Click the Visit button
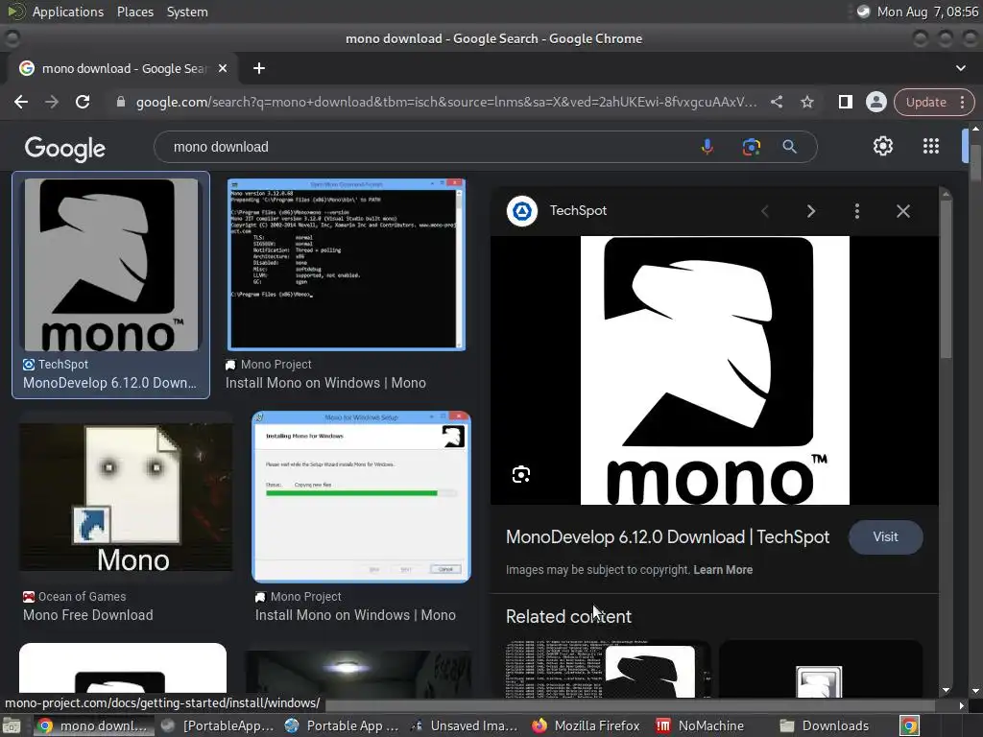 (885, 537)
